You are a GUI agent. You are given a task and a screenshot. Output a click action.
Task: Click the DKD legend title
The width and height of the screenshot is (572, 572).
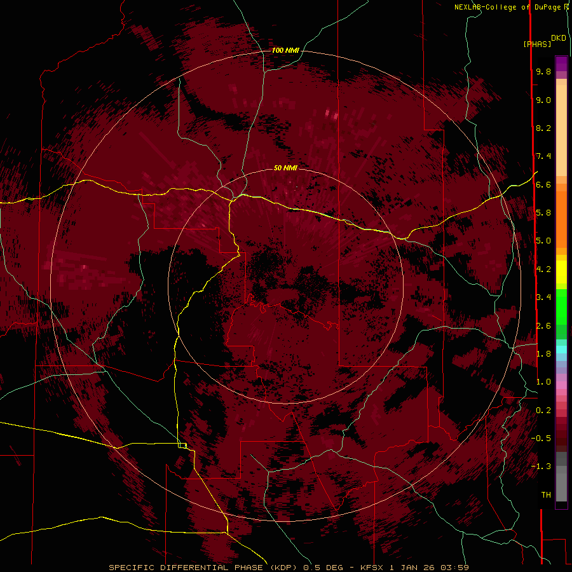[x=558, y=38]
